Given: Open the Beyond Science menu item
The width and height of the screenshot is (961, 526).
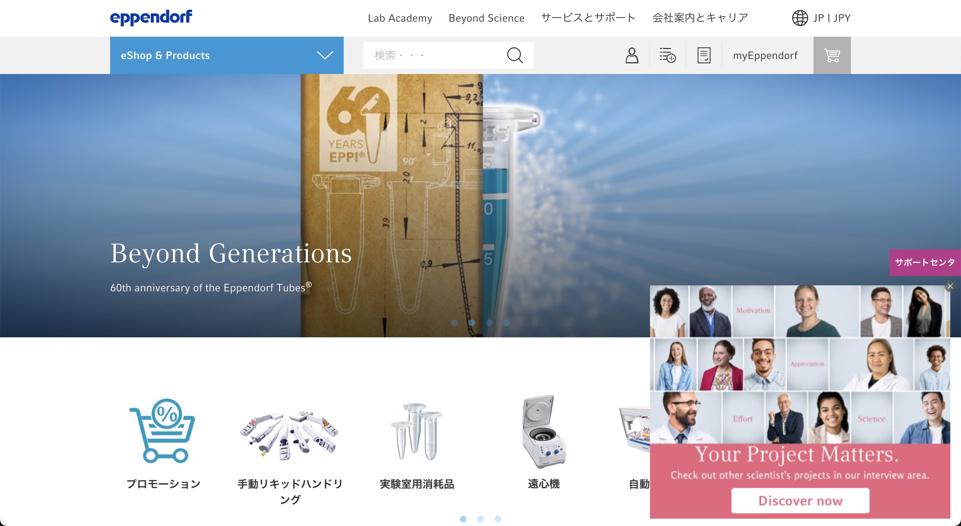Looking at the screenshot, I should click(486, 18).
